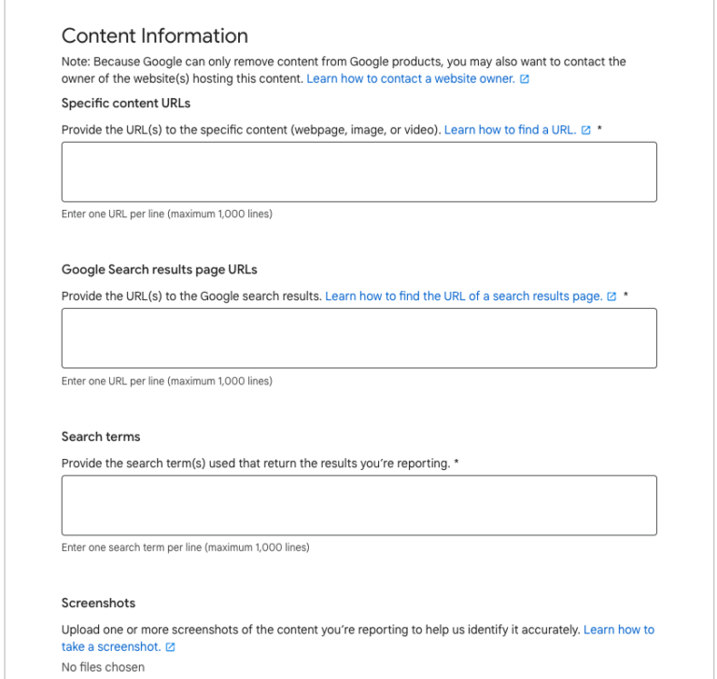The height and width of the screenshot is (679, 717).
Task: Click external-link icon after 'search results page' link
Action: (612, 297)
